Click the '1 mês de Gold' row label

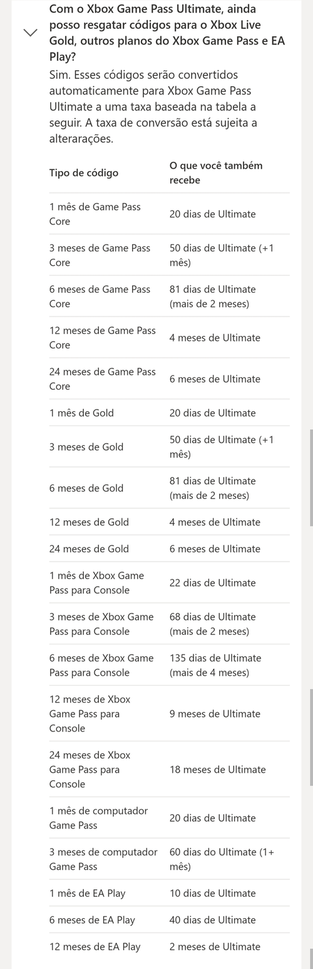pos(82,412)
